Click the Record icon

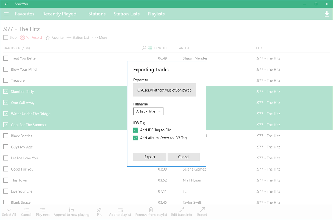[x=23, y=37]
